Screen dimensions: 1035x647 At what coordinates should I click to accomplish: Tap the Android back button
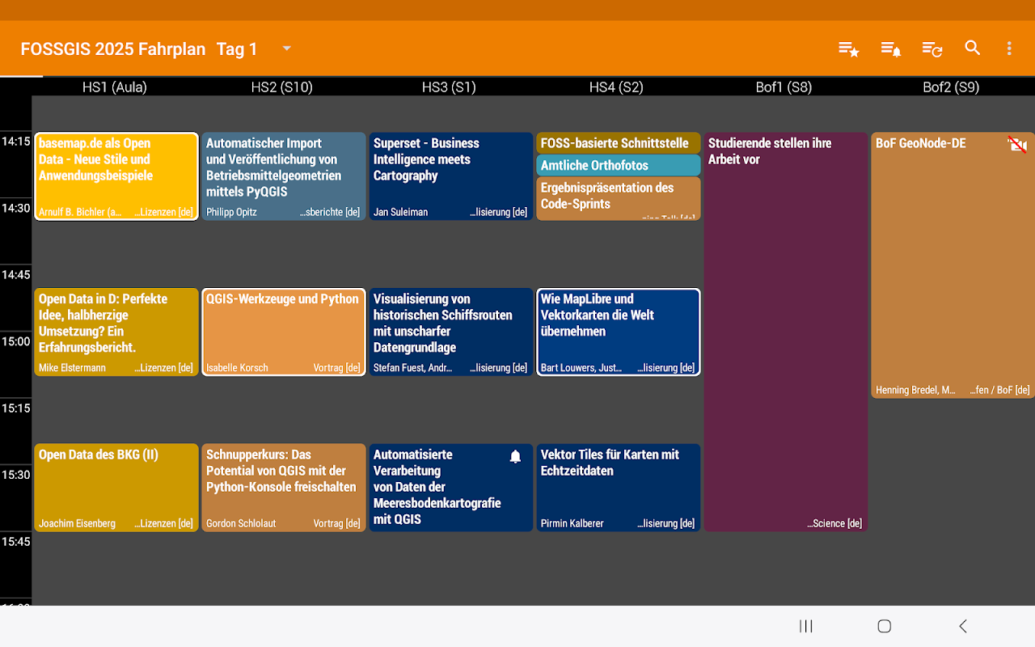(962, 626)
